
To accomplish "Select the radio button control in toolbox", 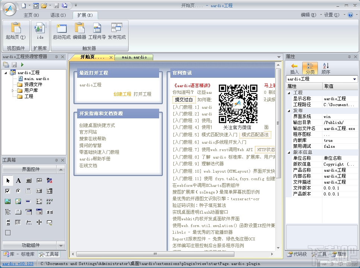I will pyautogui.click(x=18, y=191).
